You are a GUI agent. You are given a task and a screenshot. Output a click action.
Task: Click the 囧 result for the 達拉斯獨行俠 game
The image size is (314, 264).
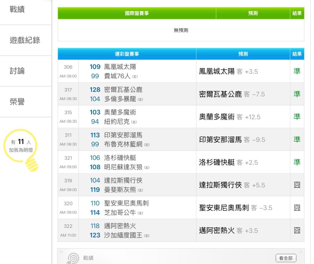(x=297, y=185)
